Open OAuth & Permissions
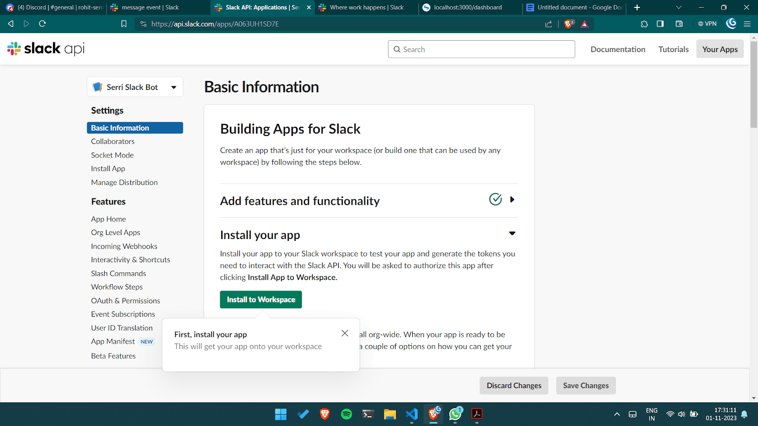 (126, 301)
